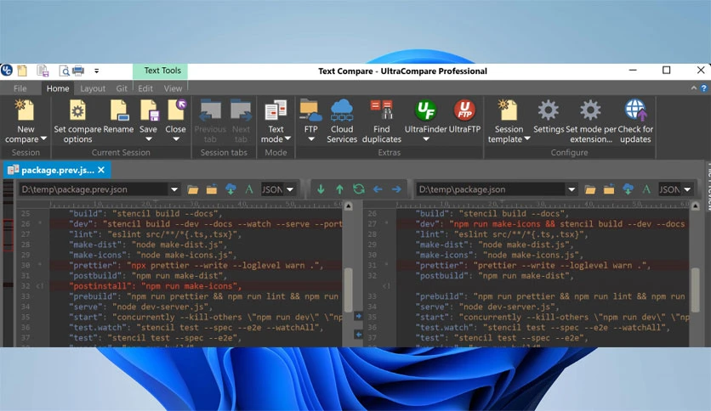Jump to next difference green down arrow
The height and width of the screenshot is (411, 711).
click(321, 189)
